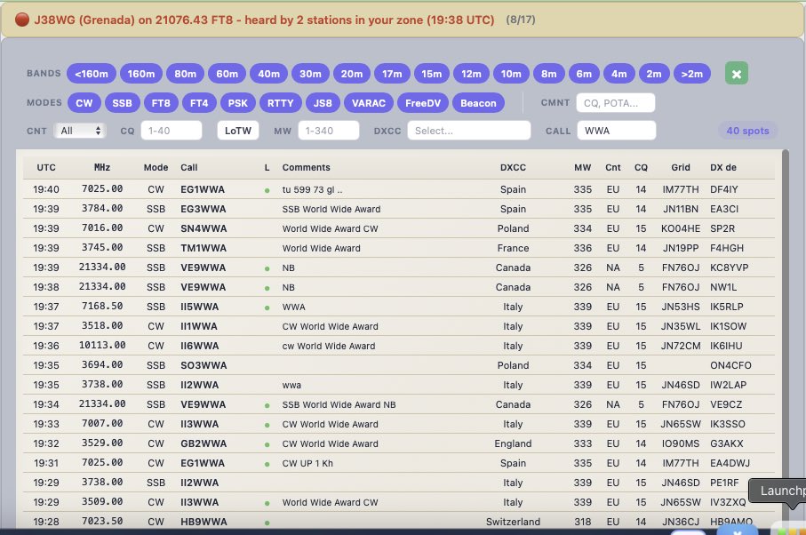The image size is (806, 535).
Task: Toggle the >2m band pill
Action: pos(692,74)
